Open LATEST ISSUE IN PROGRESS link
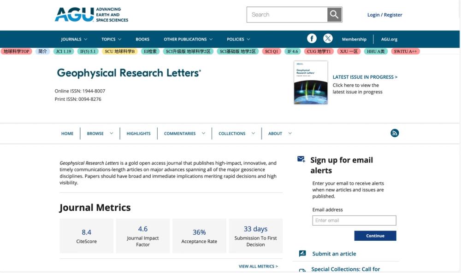Image resolution: width=461 pixels, height=273 pixels. (365, 77)
